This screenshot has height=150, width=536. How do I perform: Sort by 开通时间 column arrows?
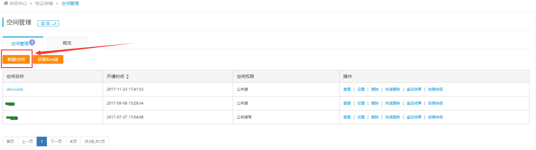(x=128, y=77)
